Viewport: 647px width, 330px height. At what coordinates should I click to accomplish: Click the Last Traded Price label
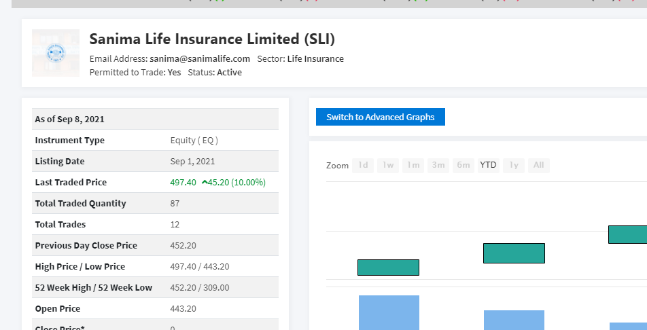click(x=71, y=183)
